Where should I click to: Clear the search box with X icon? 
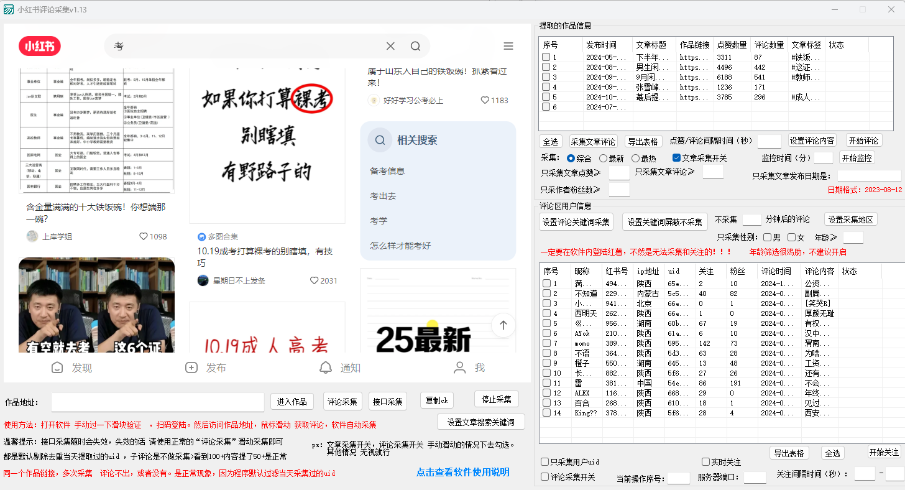tap(390, 46)
